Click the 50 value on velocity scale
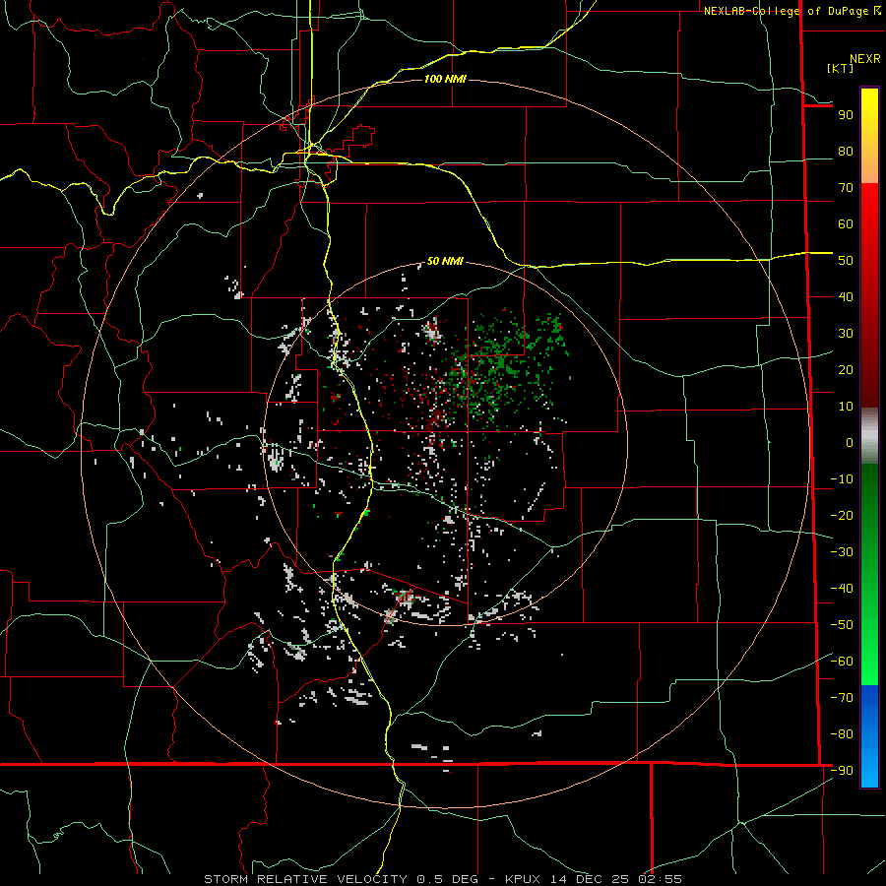 click(846, 261)
